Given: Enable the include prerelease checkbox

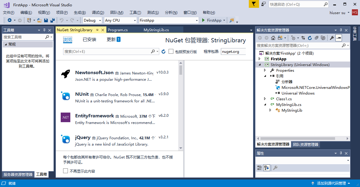Looking at the screenshot, I should (171, 52).
